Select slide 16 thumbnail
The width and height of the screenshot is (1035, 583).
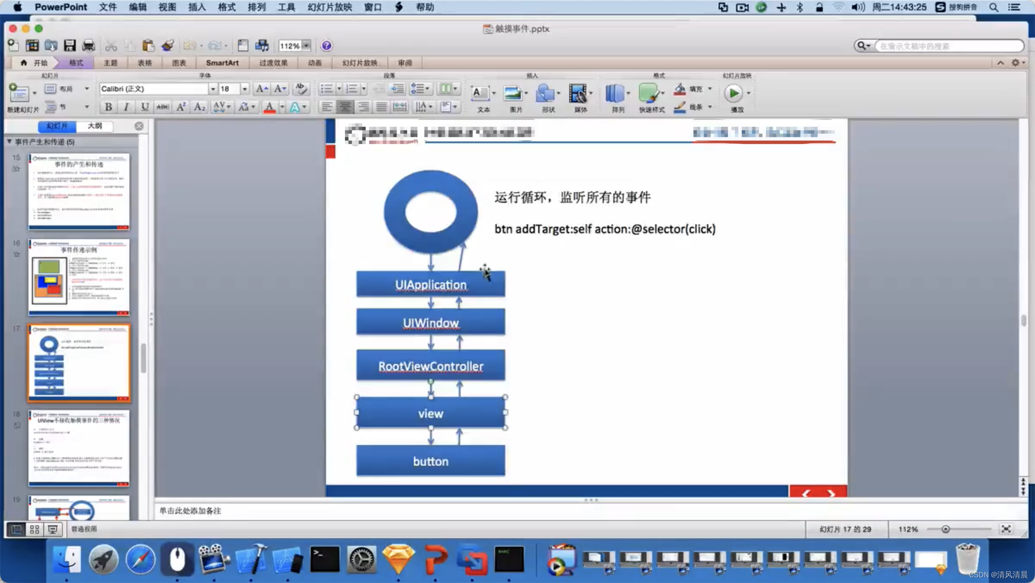pos(79,278)
